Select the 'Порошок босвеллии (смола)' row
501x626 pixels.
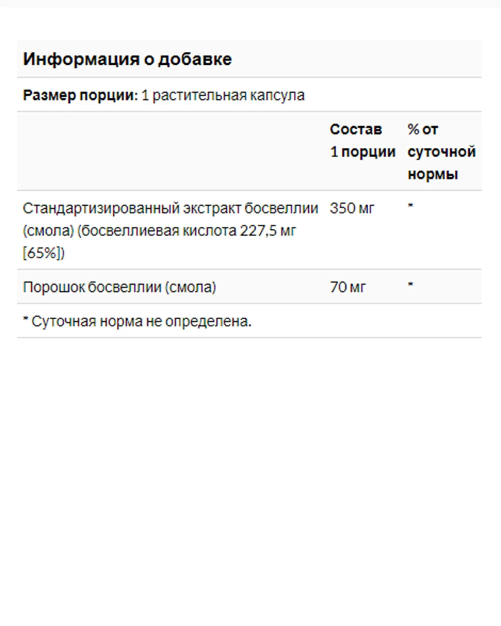tap(249, 287)
